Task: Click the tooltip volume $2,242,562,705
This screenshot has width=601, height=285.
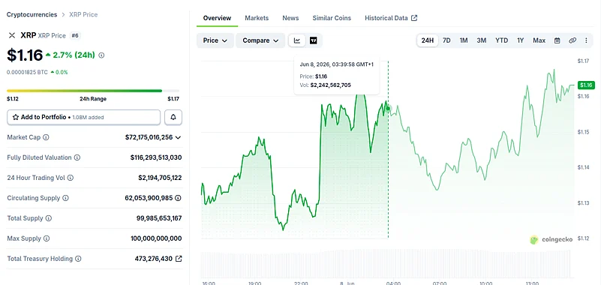Action: pyautogui.click(x=330, y=85)
